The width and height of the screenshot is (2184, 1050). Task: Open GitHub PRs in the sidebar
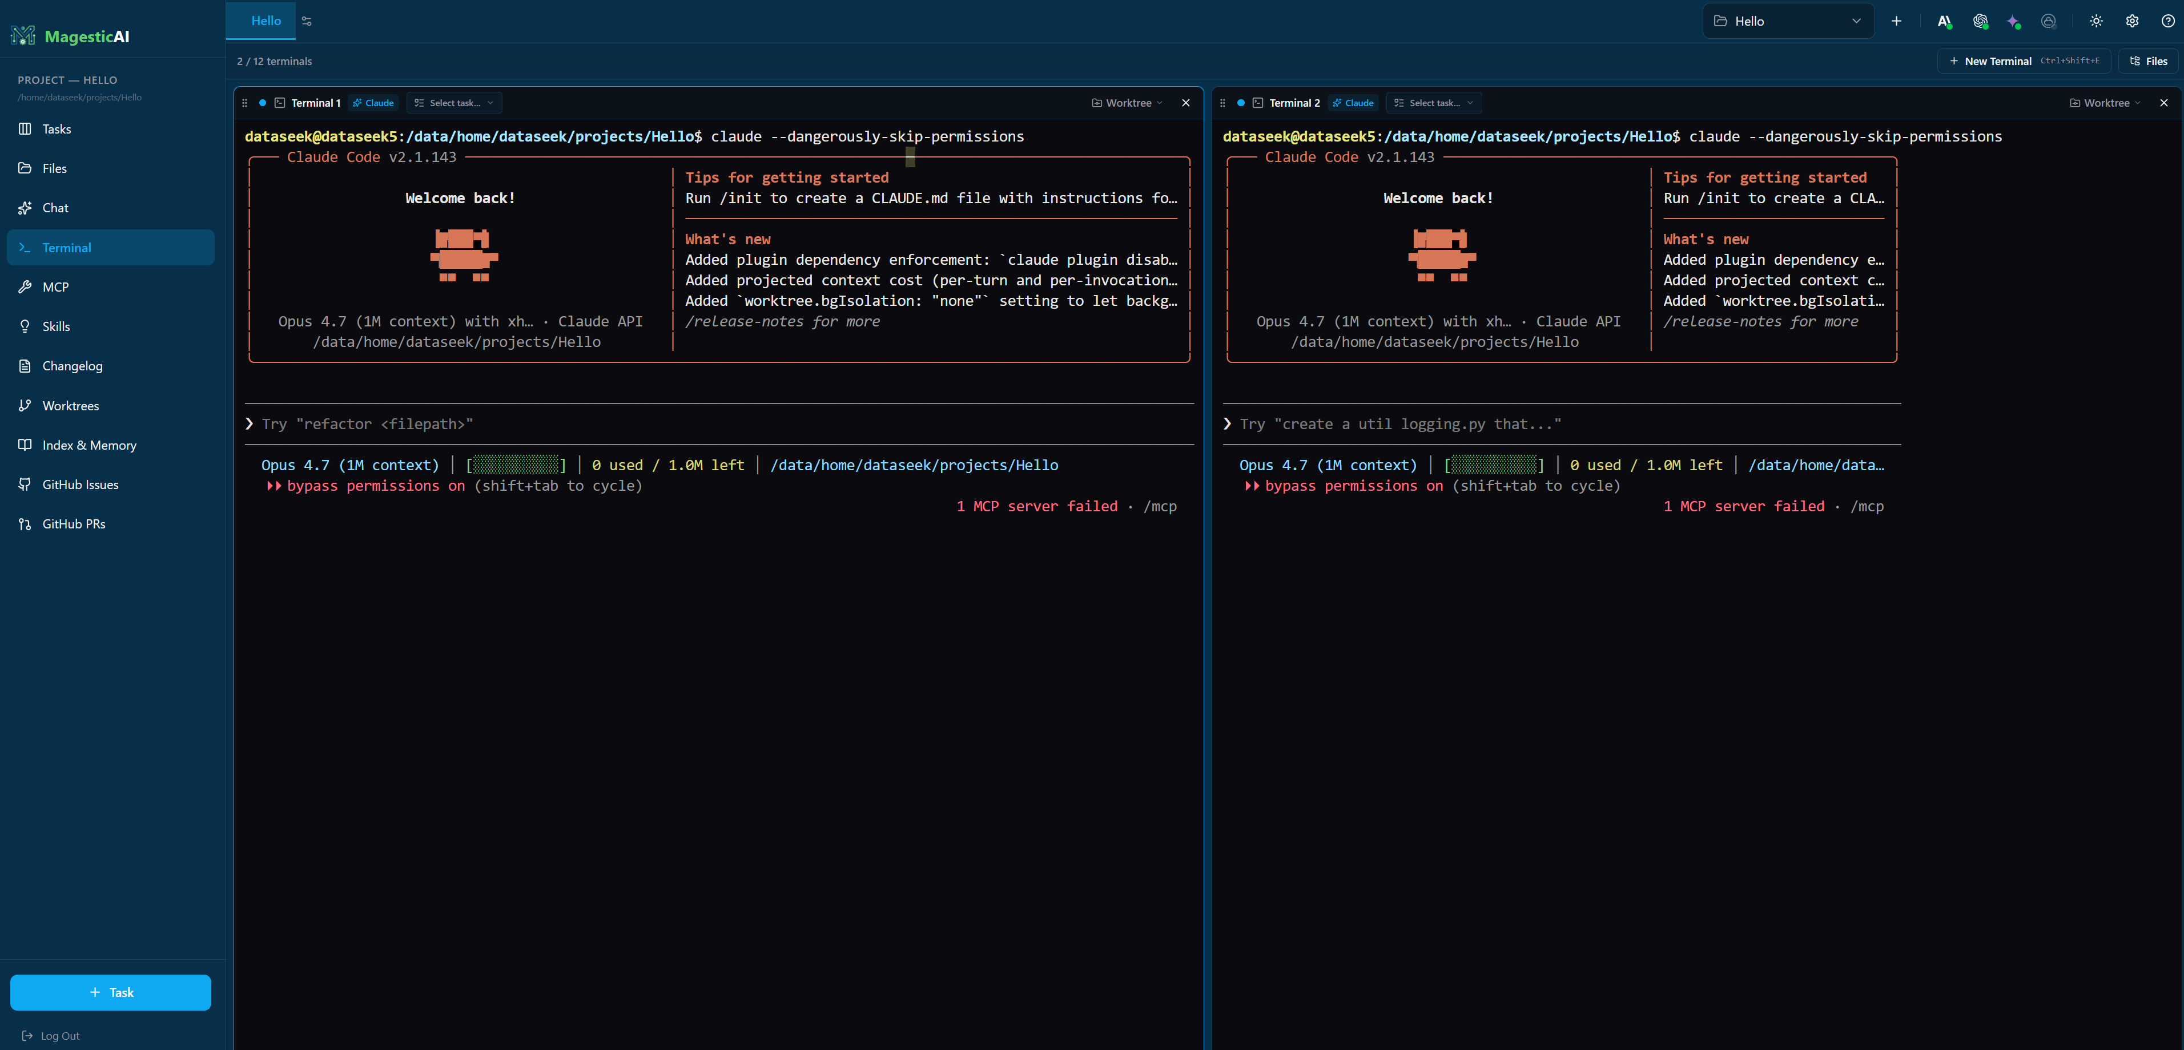coord(110,524)
